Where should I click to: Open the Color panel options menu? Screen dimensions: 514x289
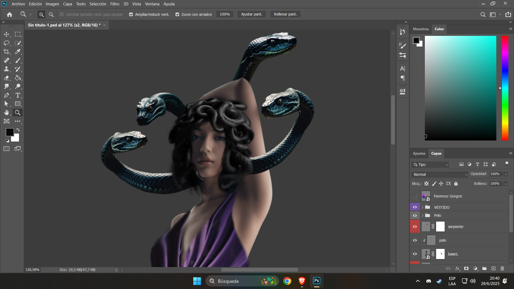511,29
